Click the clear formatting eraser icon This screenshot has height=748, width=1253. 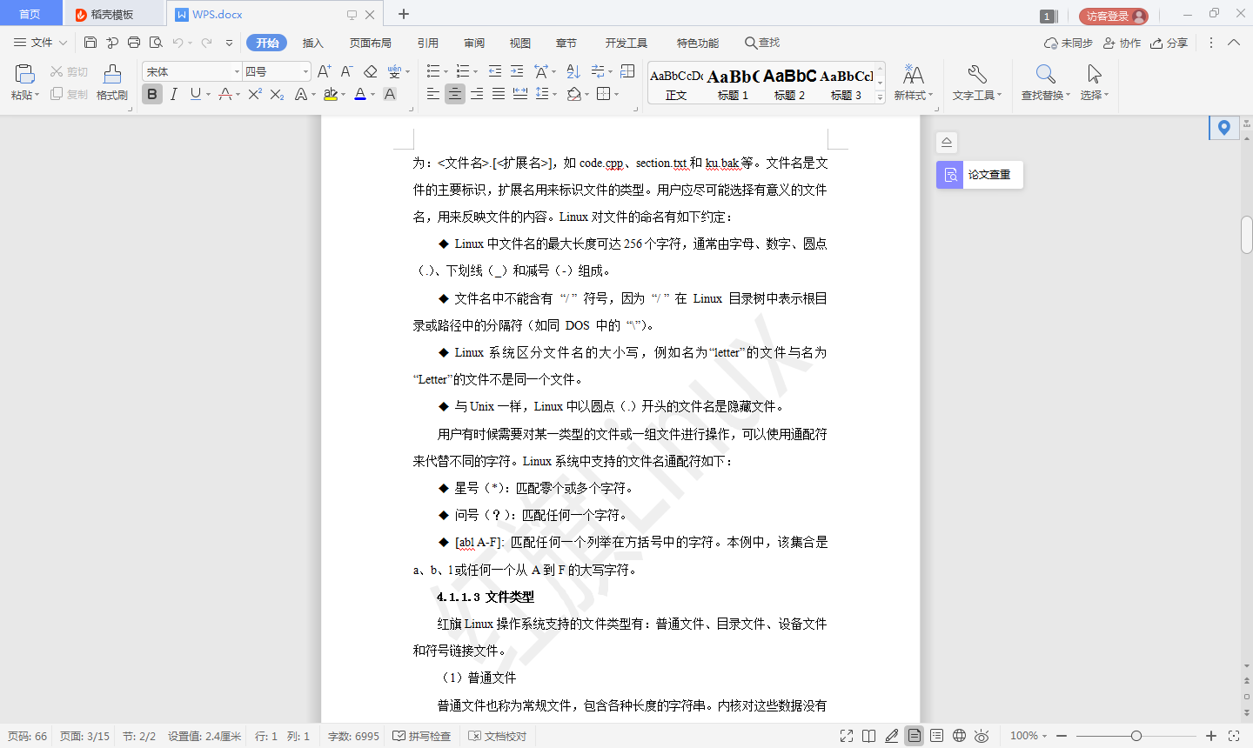pyautogui.click(x=371, y=71)
